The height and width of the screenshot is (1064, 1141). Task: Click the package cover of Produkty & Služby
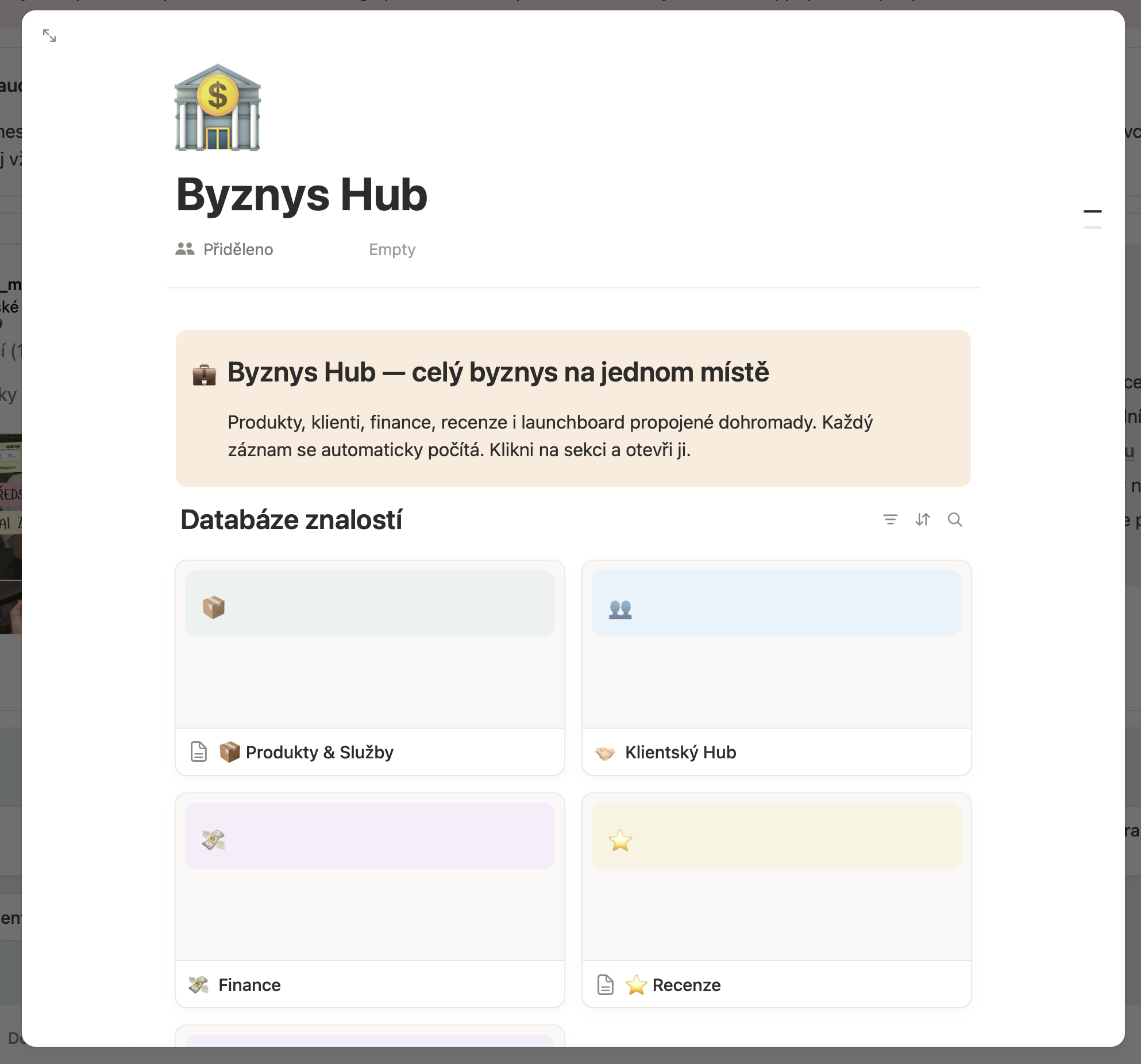click(370, 603)
